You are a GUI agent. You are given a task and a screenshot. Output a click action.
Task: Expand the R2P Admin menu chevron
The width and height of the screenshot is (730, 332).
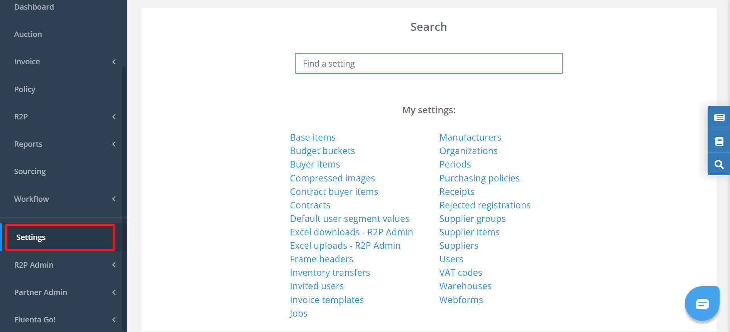tap(114, 265)
